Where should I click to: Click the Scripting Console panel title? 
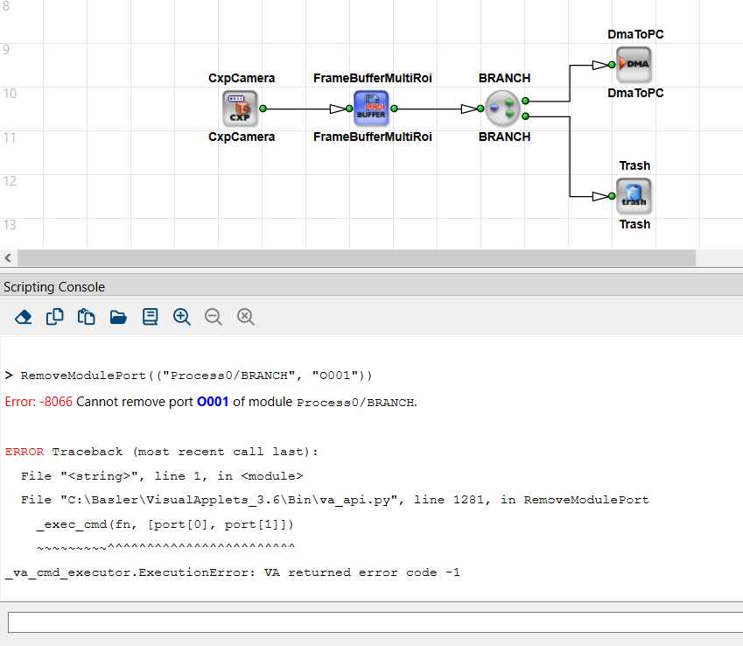[54, 287]
